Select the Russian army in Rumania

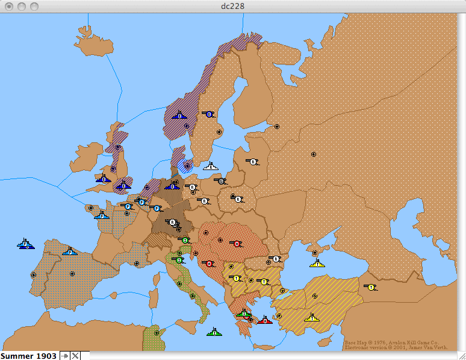tap(276, 259)
